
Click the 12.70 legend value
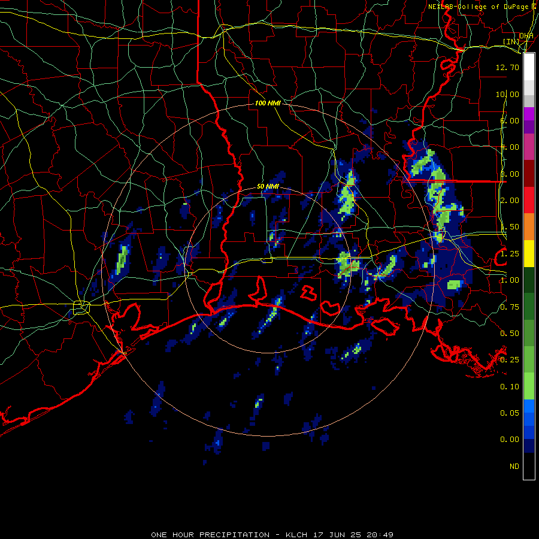pyautogui.click(x=507, y=67)
